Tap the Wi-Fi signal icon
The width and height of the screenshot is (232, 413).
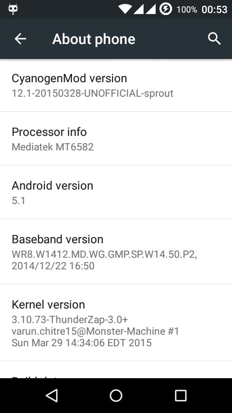click(x=125, y=9)
